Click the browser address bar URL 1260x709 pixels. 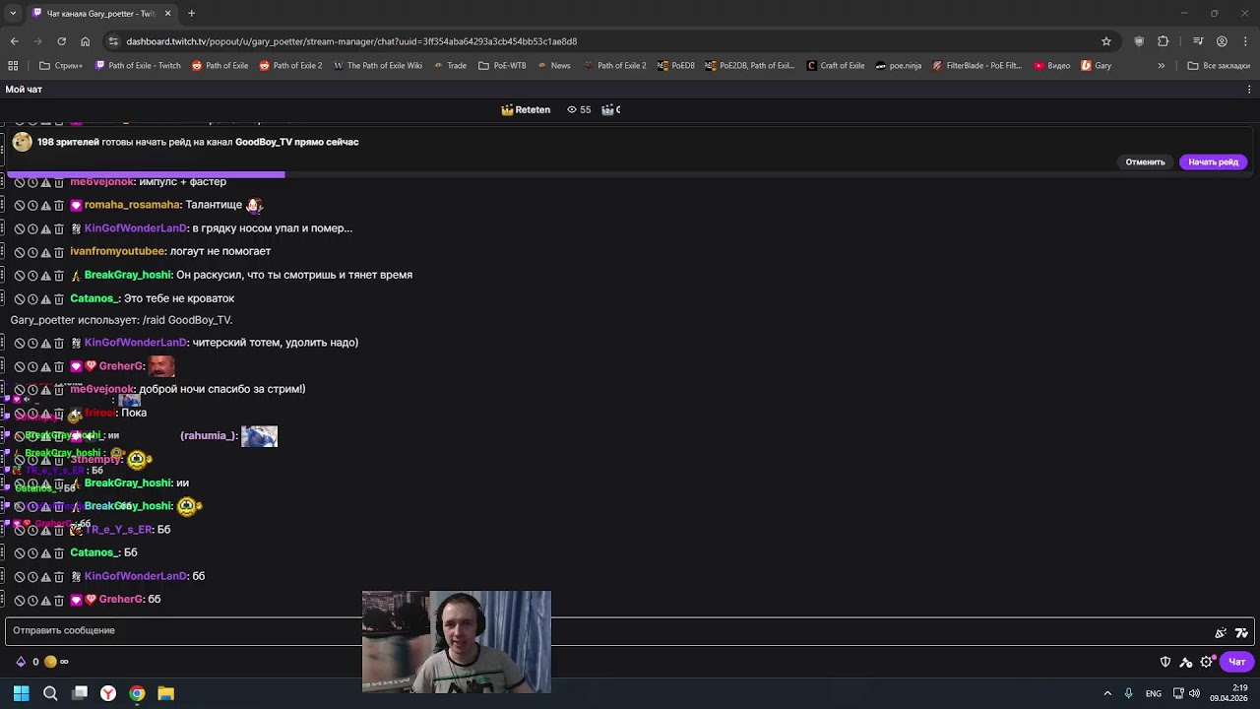click(x=351, y=41)
